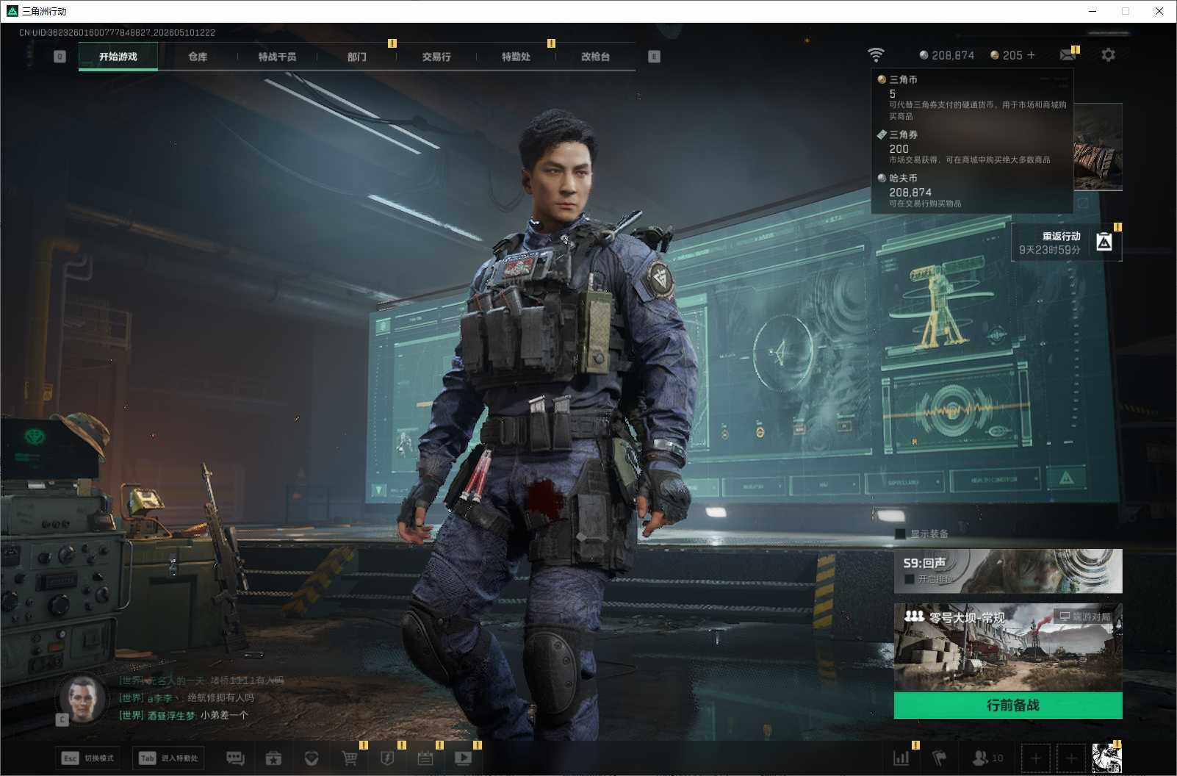
Task: Click the 重返行动 triangle bag icon
Action: pos(1104,242)
